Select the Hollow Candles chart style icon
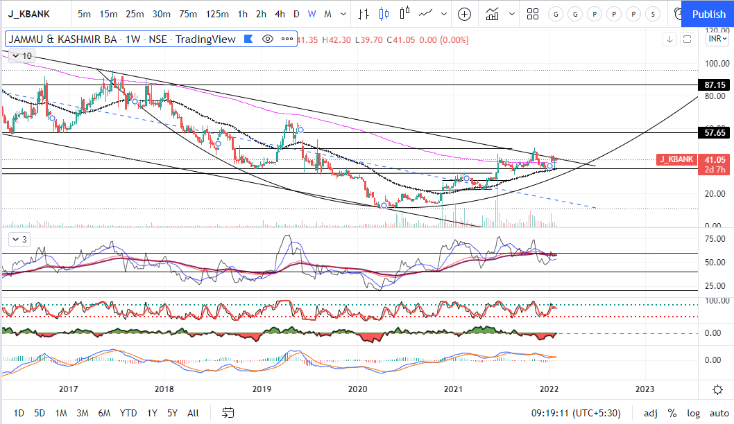 coord(404,14)
